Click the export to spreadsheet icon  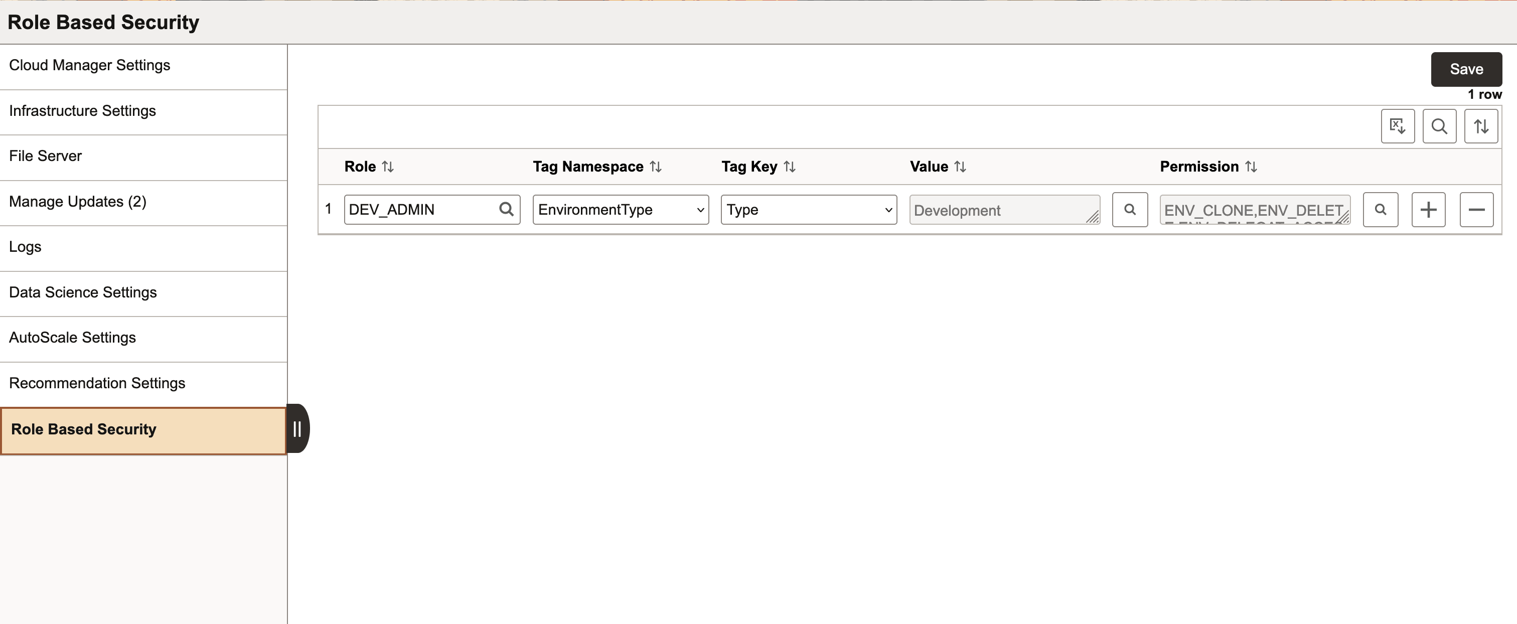point(1397,126)
